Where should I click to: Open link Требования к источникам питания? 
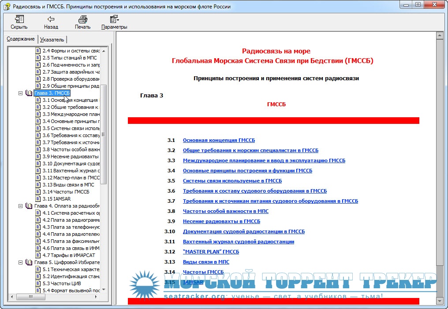pos(270,201)
